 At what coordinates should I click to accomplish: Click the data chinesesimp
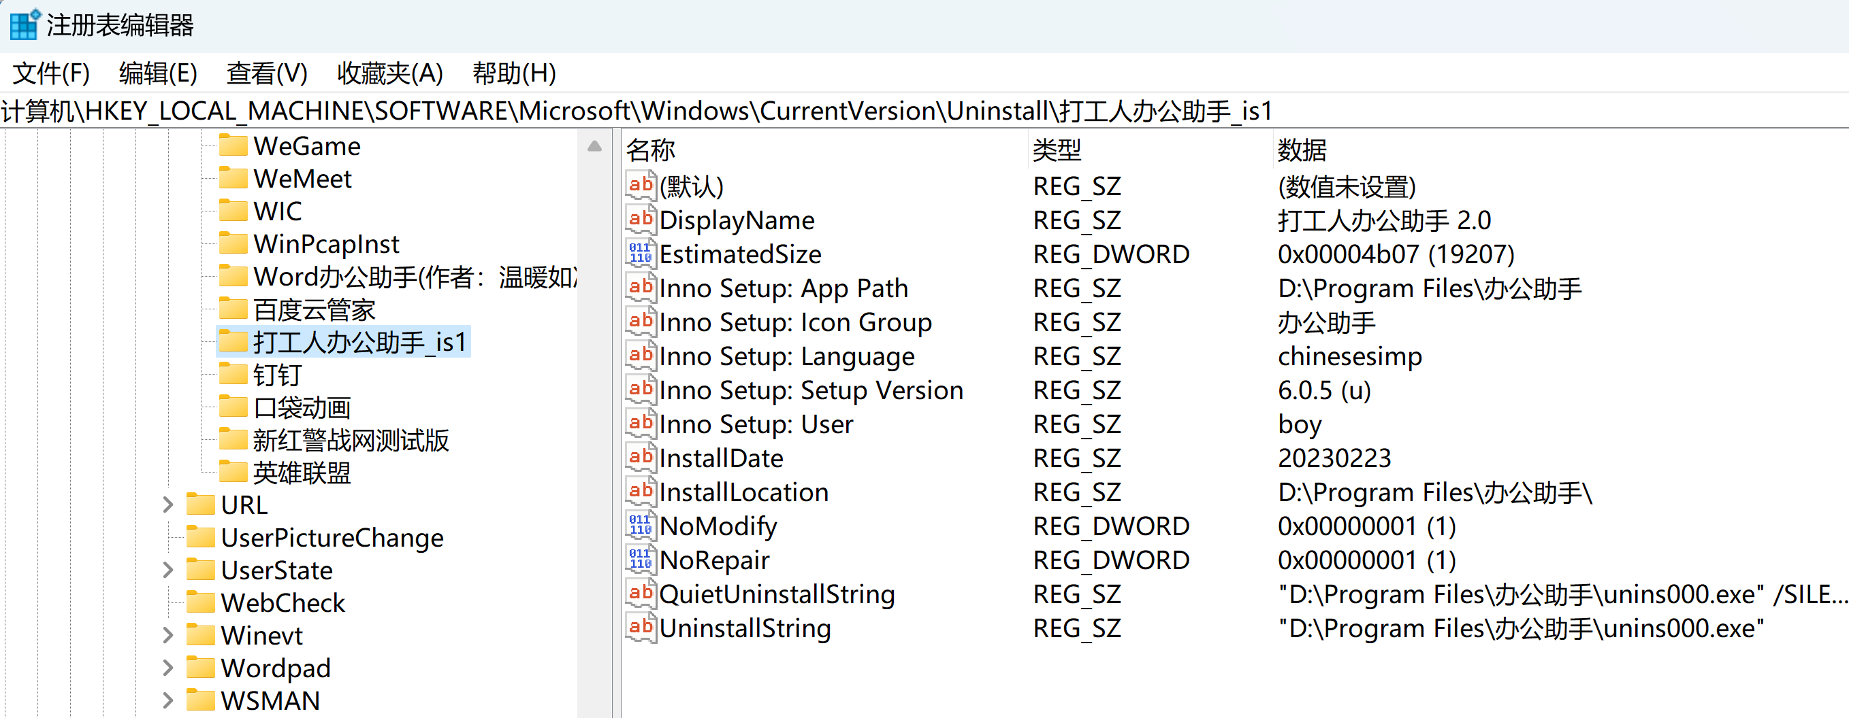(x=1349, y=356)
